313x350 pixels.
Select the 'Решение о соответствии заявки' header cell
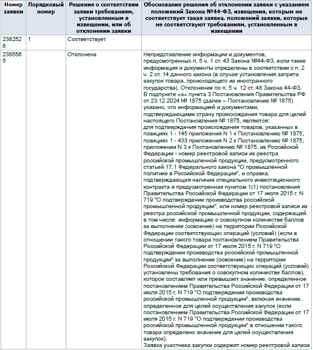click(x=104, y=18)
